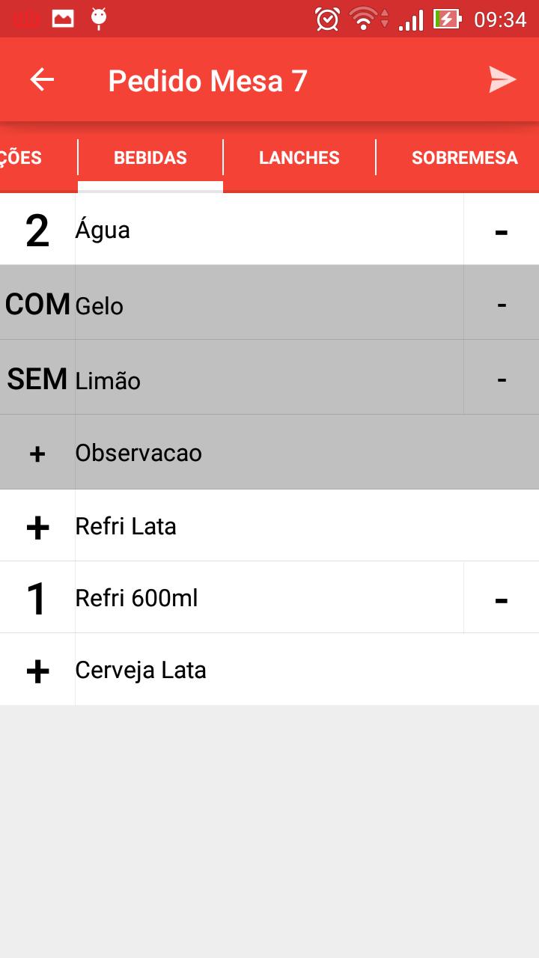Tap the back arrow icon
This screenshot has width=539, height=958.
(x=42, y=80)
